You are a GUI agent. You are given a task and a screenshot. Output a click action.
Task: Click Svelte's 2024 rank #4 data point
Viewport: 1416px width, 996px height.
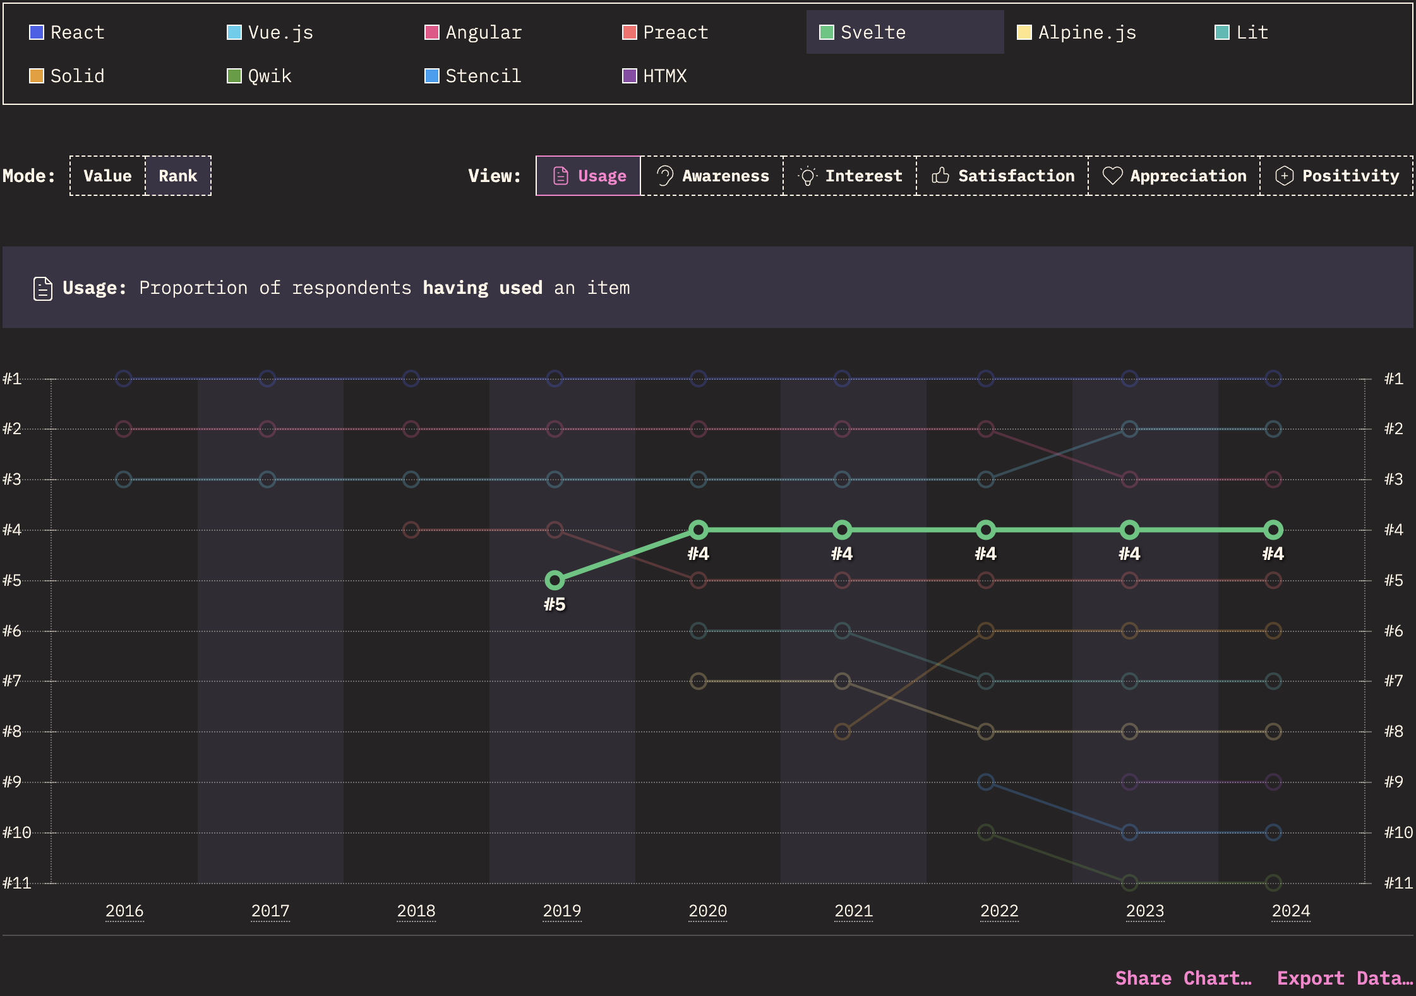[x=1273, y=530]
